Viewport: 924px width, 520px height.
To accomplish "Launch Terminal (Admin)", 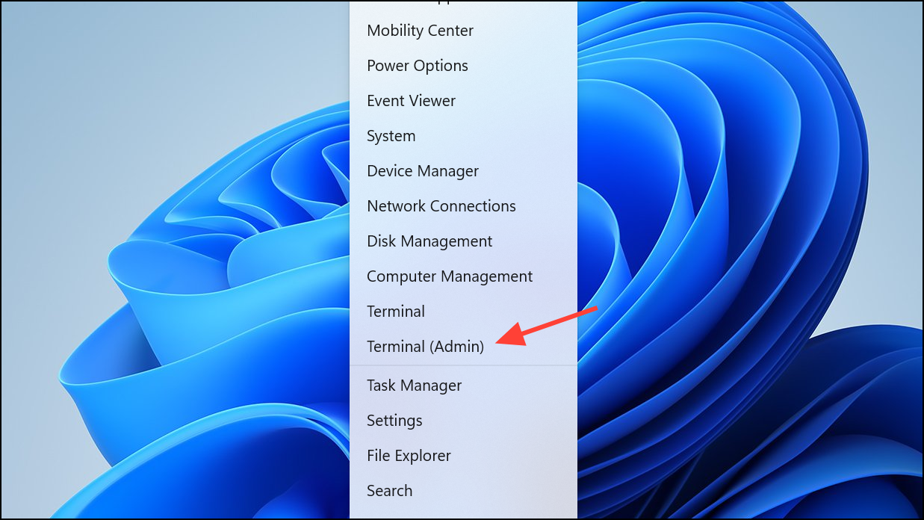I will [x=463, y=347].
